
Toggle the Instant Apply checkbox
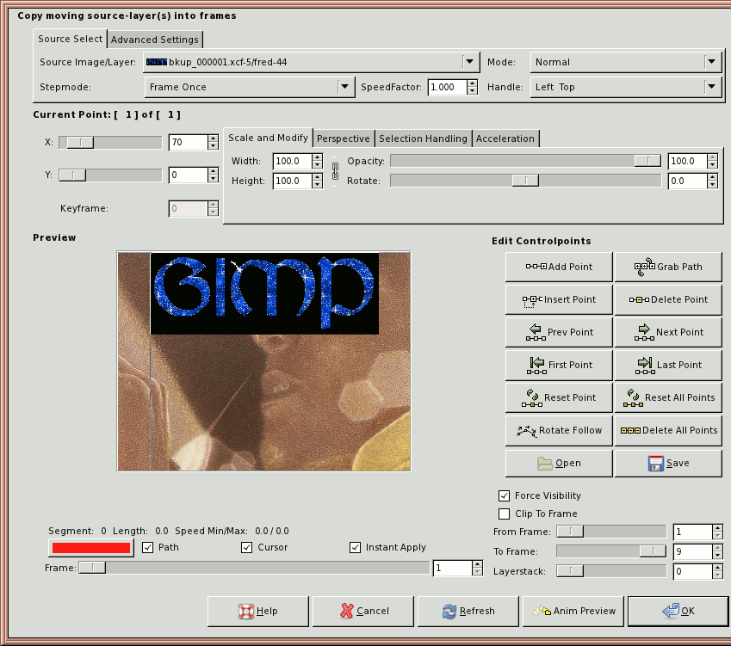(356, 547)
